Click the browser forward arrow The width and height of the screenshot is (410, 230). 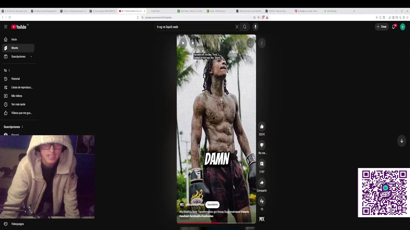point(6,17)
